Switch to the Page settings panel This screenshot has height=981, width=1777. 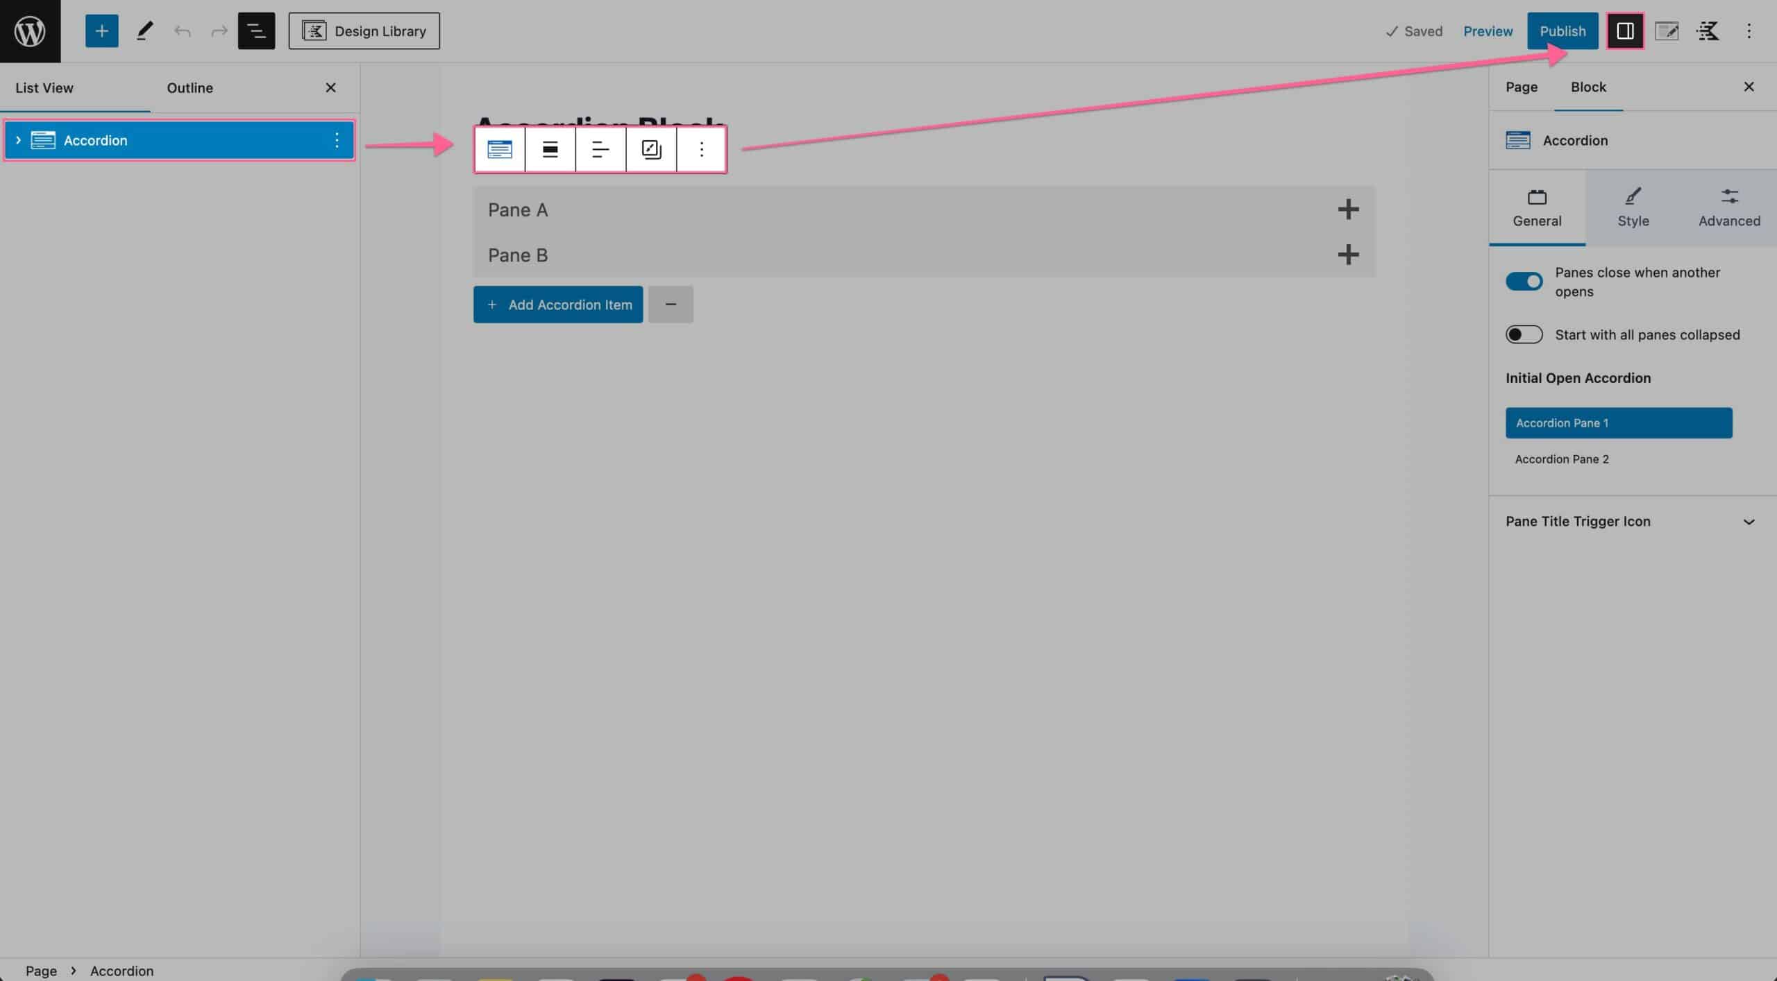point(1521,86)
